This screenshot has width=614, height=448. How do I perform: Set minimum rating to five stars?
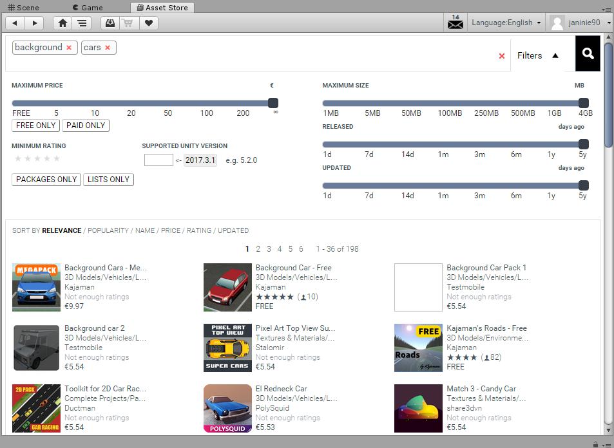pyautogui.click(x=57, y=158)
